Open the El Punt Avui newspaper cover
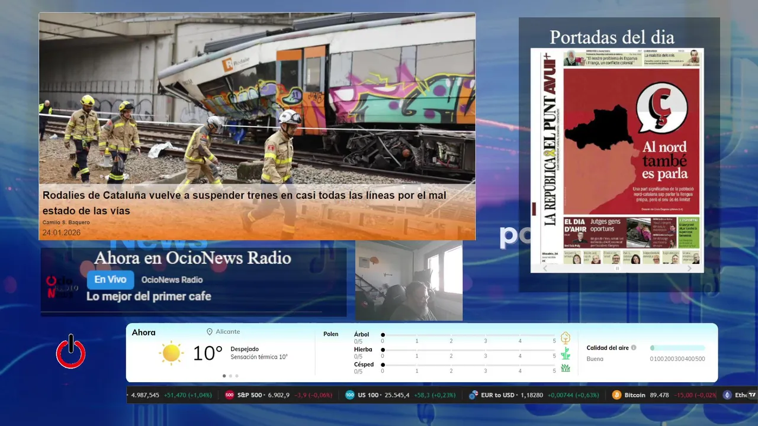 tap(617, 156)
